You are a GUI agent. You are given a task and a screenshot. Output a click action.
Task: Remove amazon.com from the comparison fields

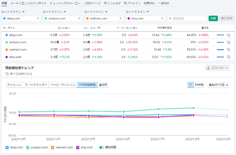click(x=79, y=18)
